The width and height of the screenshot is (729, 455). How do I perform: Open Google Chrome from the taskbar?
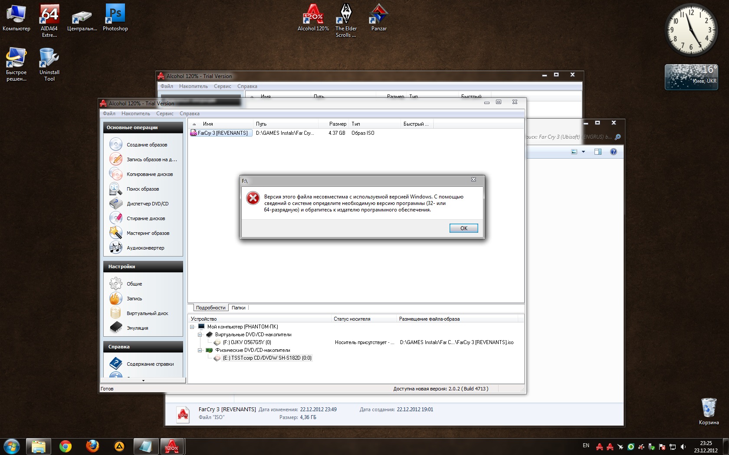(66, 446)
